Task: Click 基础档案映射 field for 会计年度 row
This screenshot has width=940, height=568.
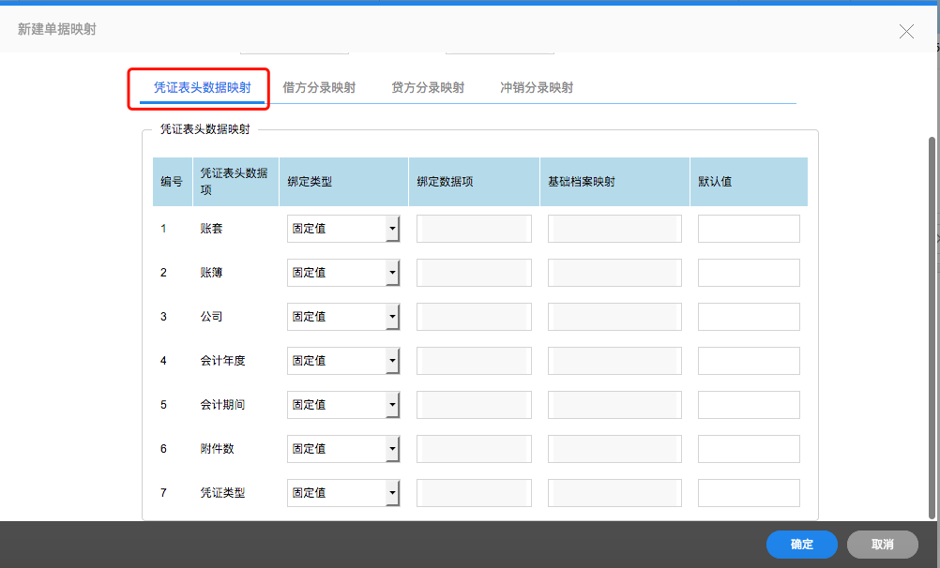Action: pyautogui.click(x=614, y=361)
